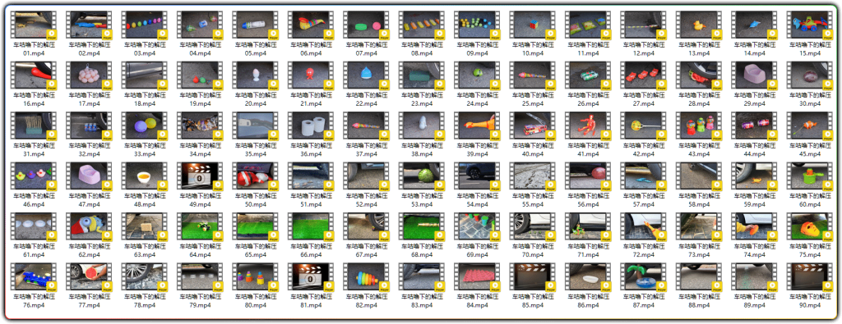Select the 17.mp4 video icon
Viewport: 842px width, 324px height.
tap(89, 75)
